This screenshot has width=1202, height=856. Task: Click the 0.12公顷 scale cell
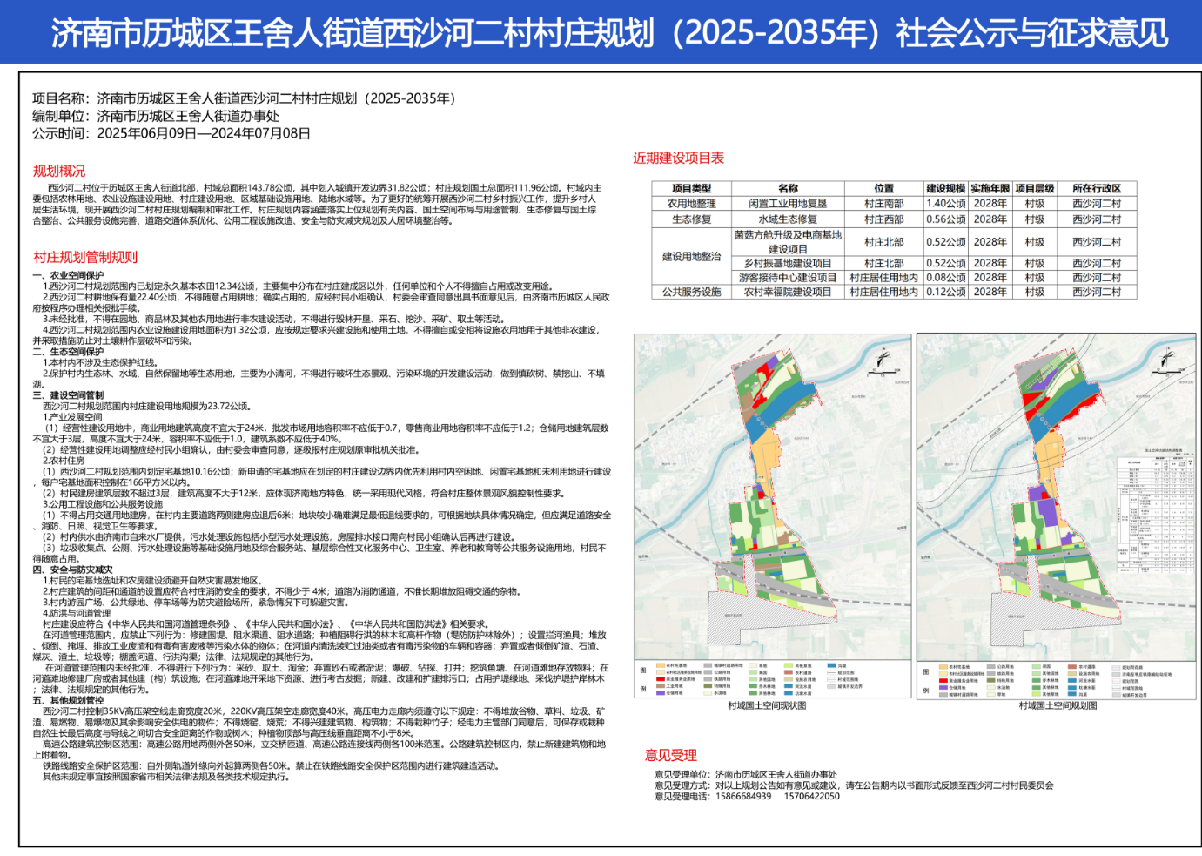click(x=945, y=293)
